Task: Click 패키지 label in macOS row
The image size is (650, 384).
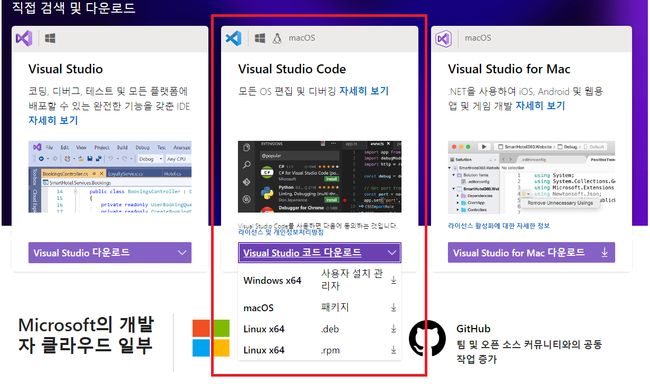Action: [335, 307]
